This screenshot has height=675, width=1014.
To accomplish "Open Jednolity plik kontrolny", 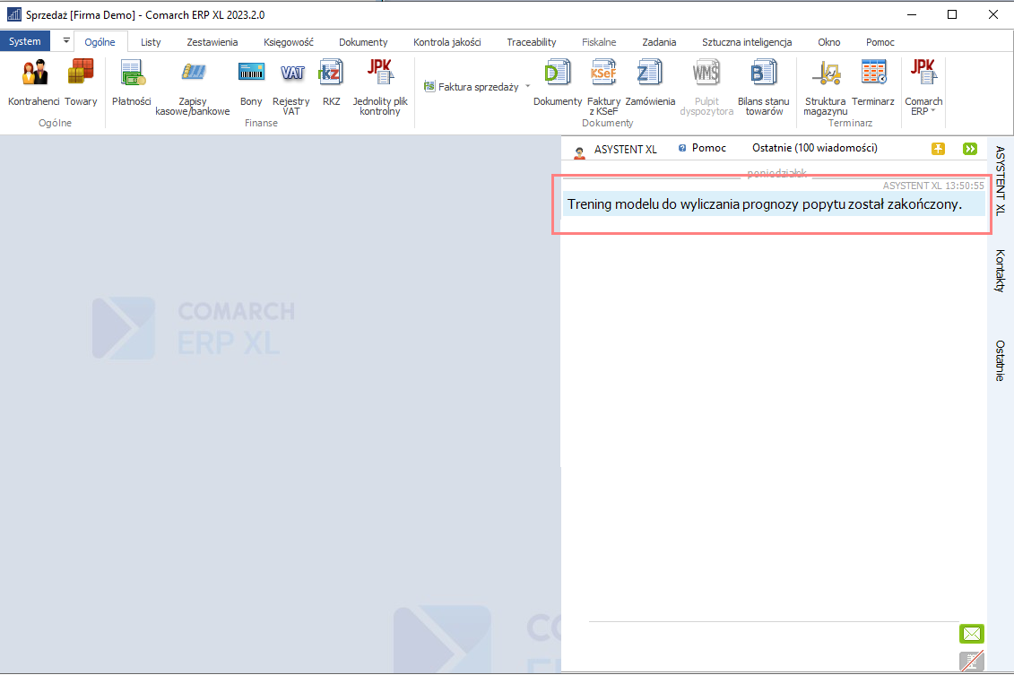I will (x=380, y=87).
